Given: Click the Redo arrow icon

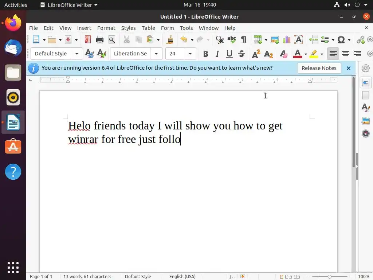Looking at the screenshot, I should [x=200, y=39].
